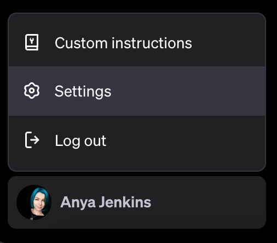Click the circular profile picture
Image resolution: width=277 pixels, height=243 pixels.
34,202
